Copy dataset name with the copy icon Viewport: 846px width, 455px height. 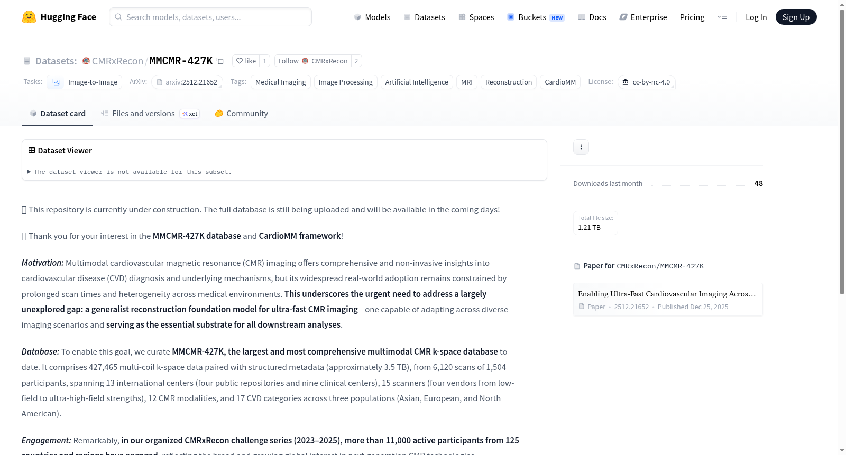pos(220,61)
